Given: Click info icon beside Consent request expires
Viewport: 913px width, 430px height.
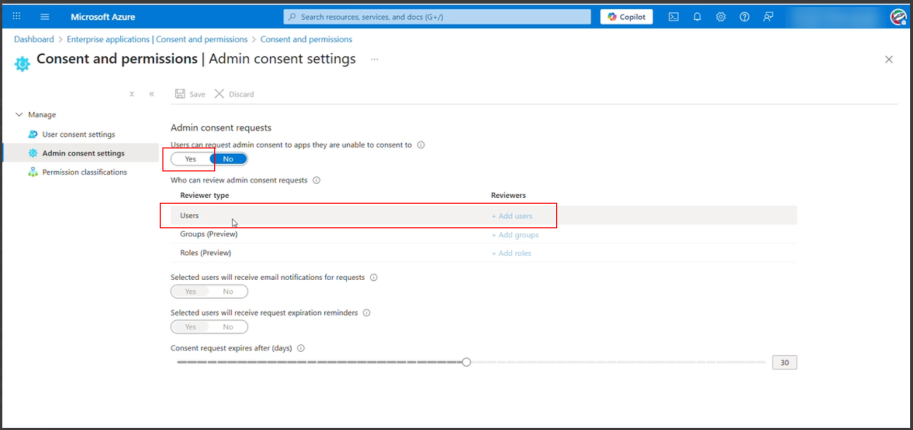Looking at the screenshot, I should [301, 348].
